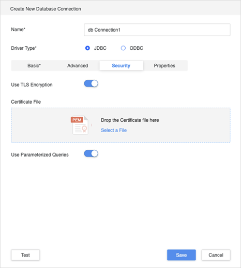Click the Certificate File label

click(26, 102)
